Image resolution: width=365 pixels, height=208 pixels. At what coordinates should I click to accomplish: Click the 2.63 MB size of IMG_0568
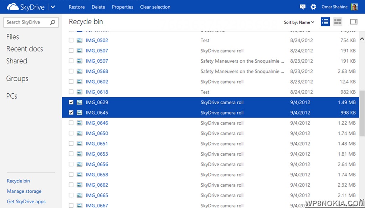click(x=346, y=71)
